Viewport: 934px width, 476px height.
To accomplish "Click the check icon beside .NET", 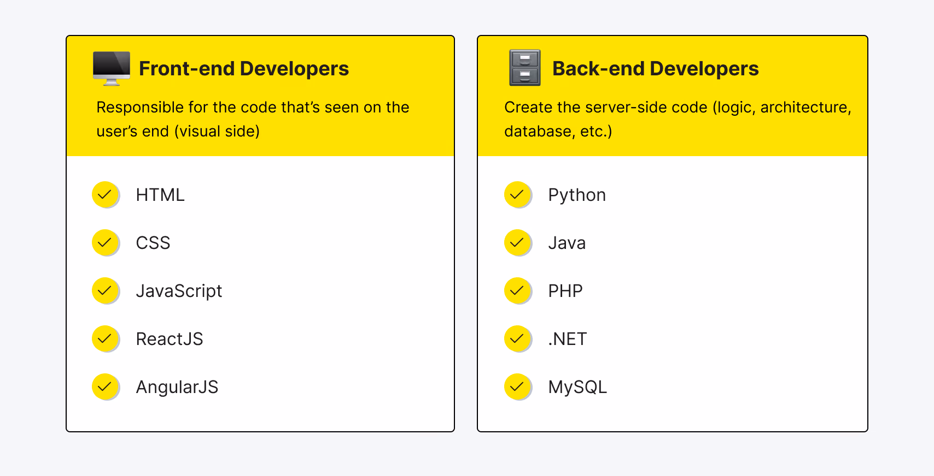I will (518, 339).
